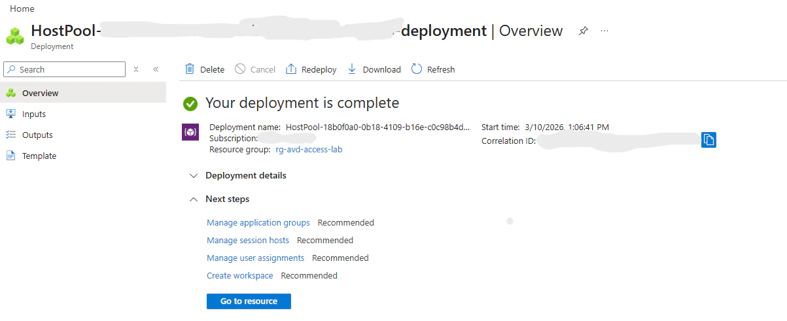Click the Download toolbar label
The image size is (787, 321).
[x=381, y=69]
